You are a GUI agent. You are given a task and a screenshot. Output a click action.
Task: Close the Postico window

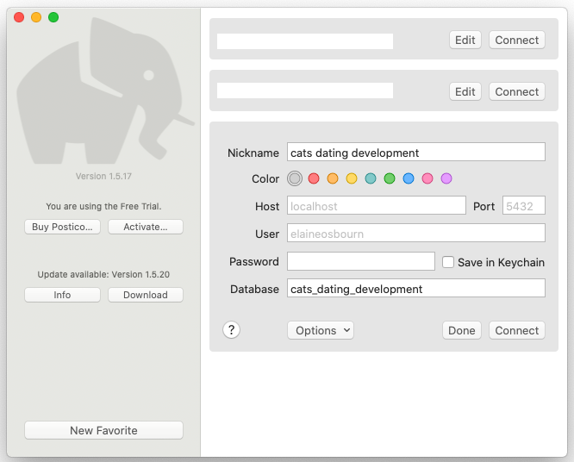(x=19, y=17)
